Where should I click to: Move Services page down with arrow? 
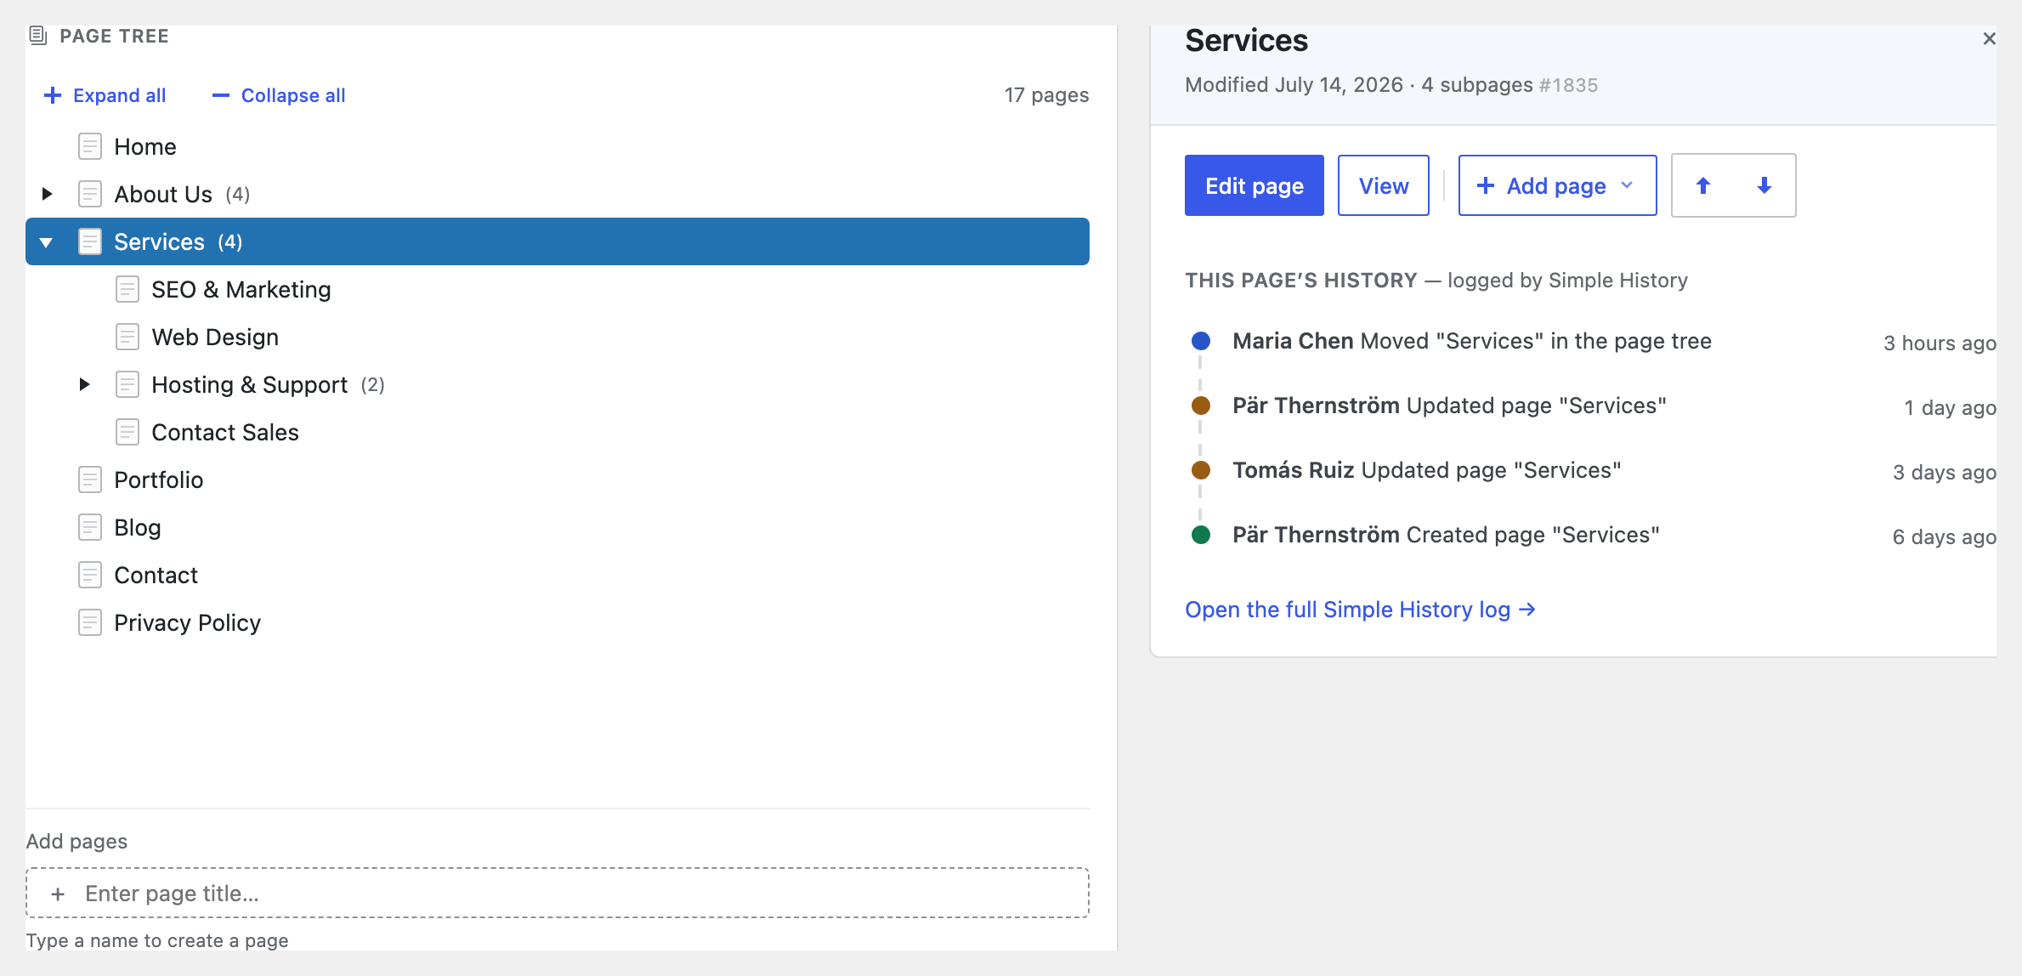pyautogui.click(x=1764, y=185)
